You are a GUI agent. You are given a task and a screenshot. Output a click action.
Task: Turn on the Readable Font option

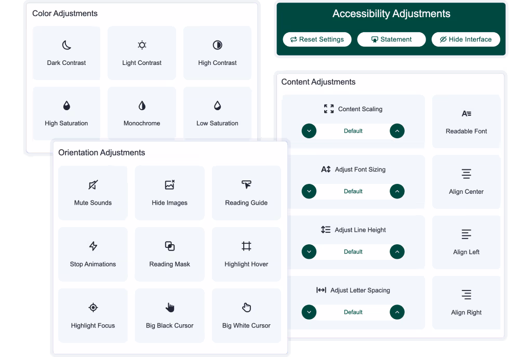point(466,122)
